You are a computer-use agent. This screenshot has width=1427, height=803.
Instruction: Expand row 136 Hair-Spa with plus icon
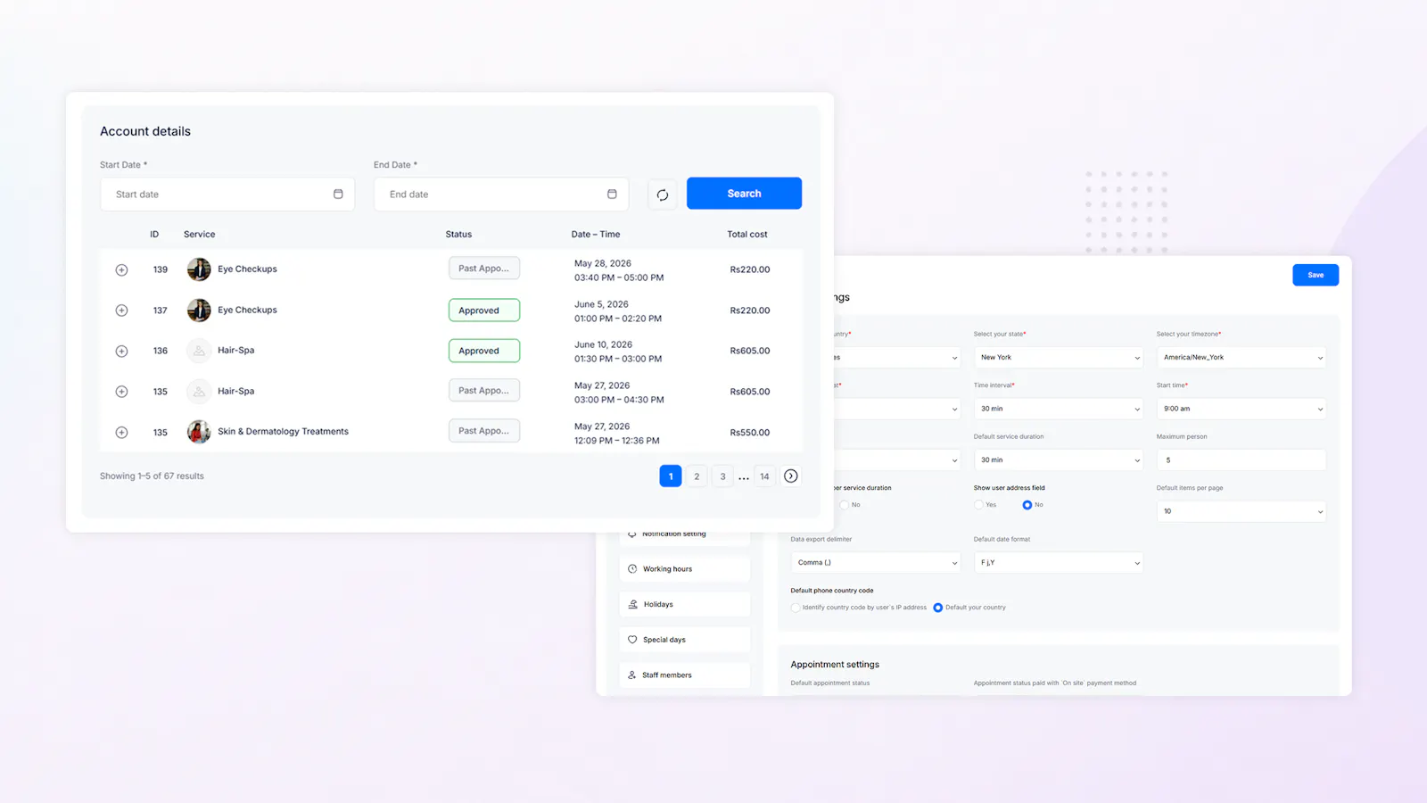121,352
